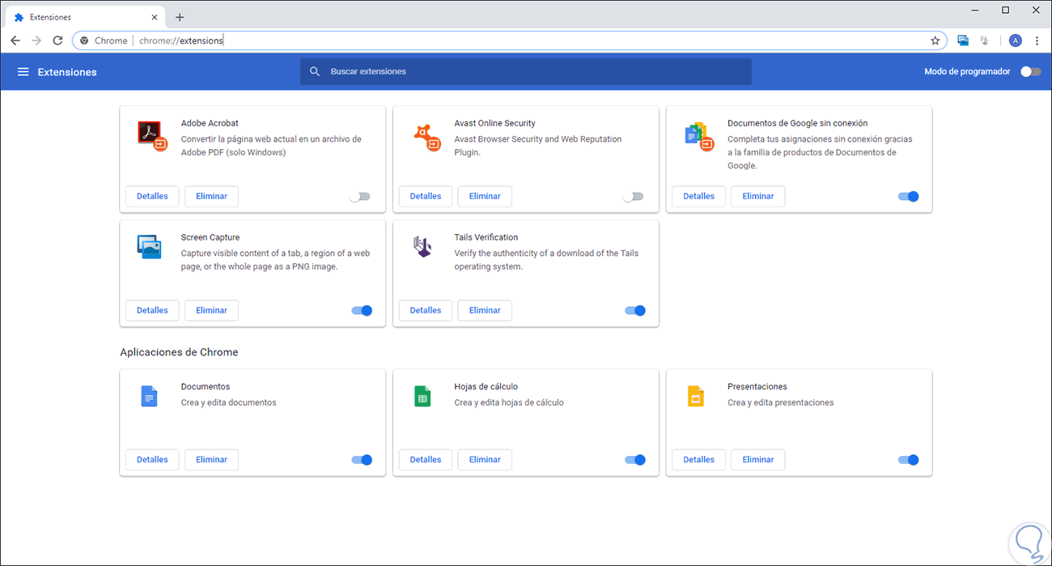Viewport: 1052px width, 566px height.
Task: Click the Presentaciones app icon
Action: click(696, 396)
